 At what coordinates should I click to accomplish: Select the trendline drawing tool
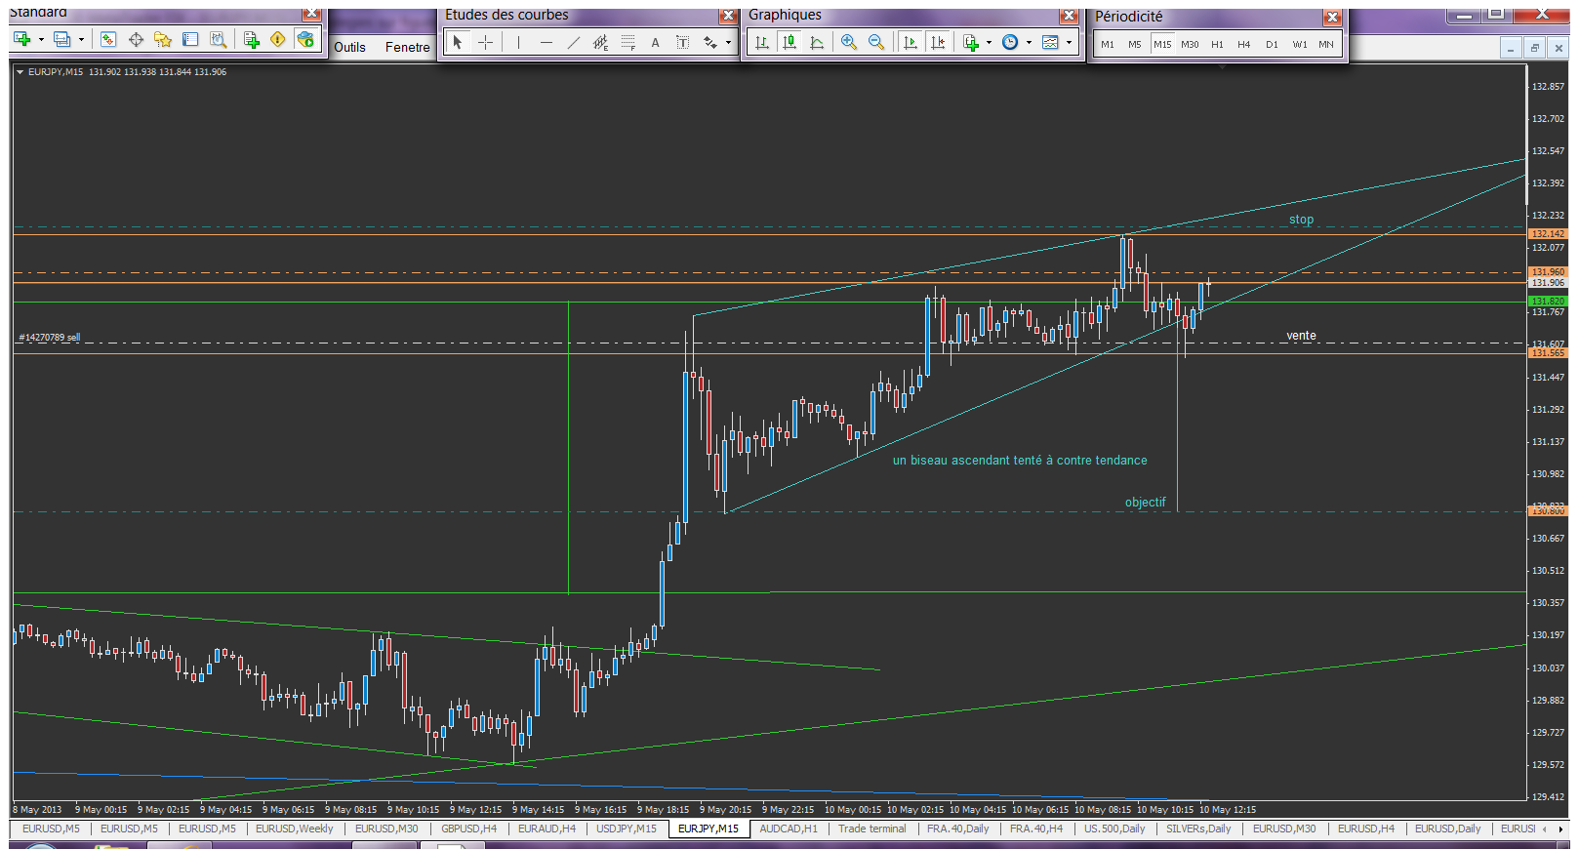coord(573,42)
